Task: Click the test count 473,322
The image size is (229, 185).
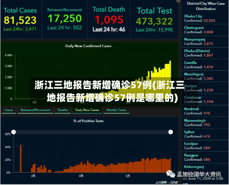Action: pos(154,21)
